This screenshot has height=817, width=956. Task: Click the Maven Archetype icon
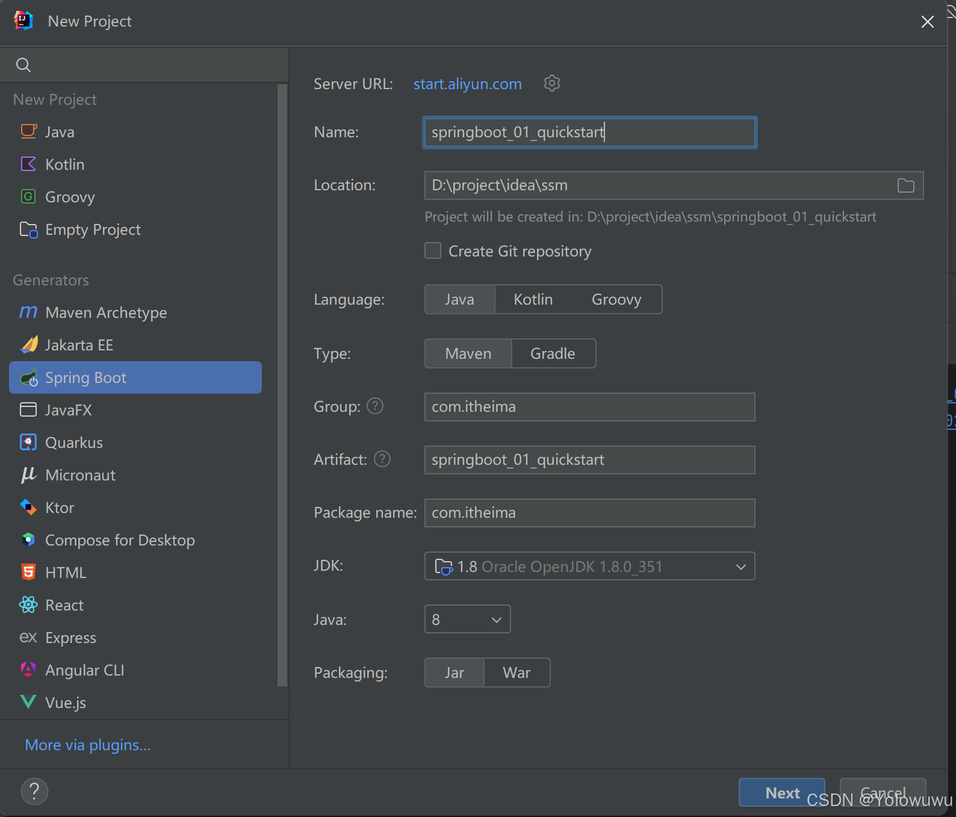tap(28, 312)
